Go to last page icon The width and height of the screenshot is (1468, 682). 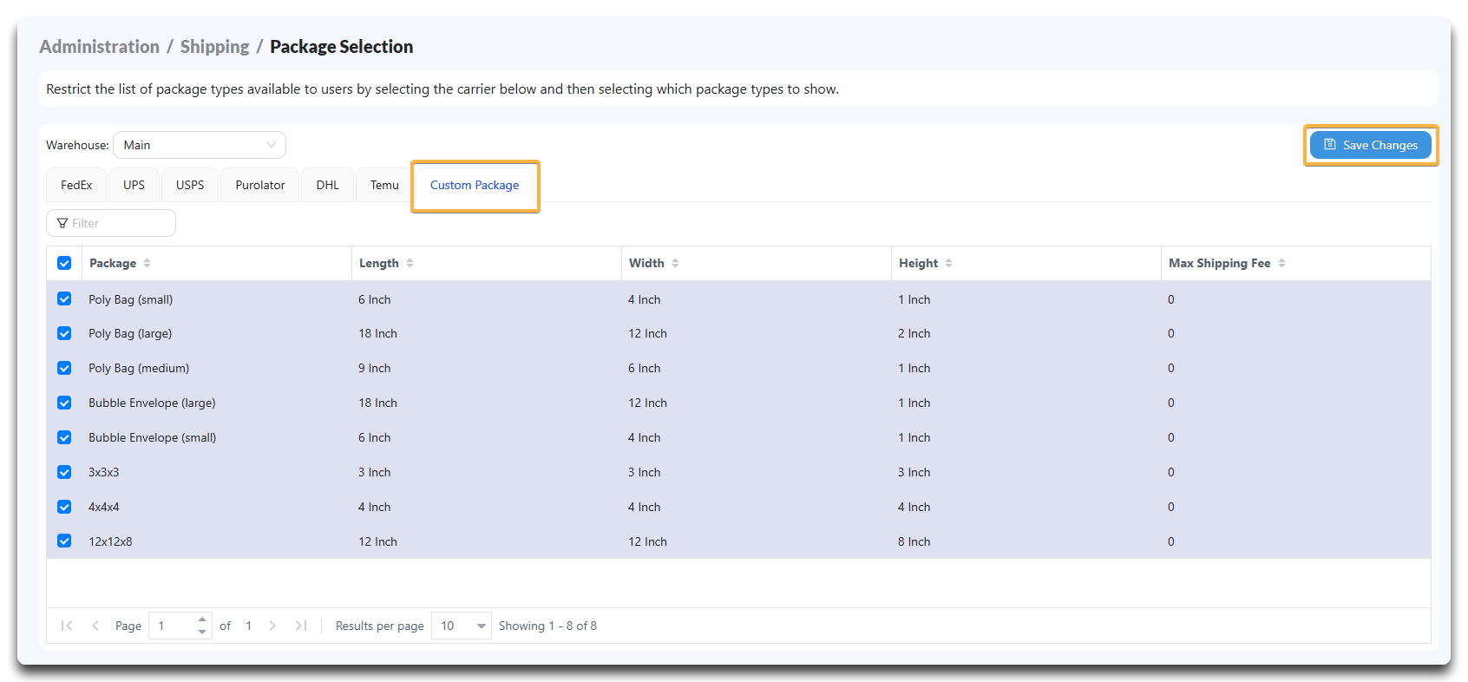pyautogui.click(x=301, y=626)
